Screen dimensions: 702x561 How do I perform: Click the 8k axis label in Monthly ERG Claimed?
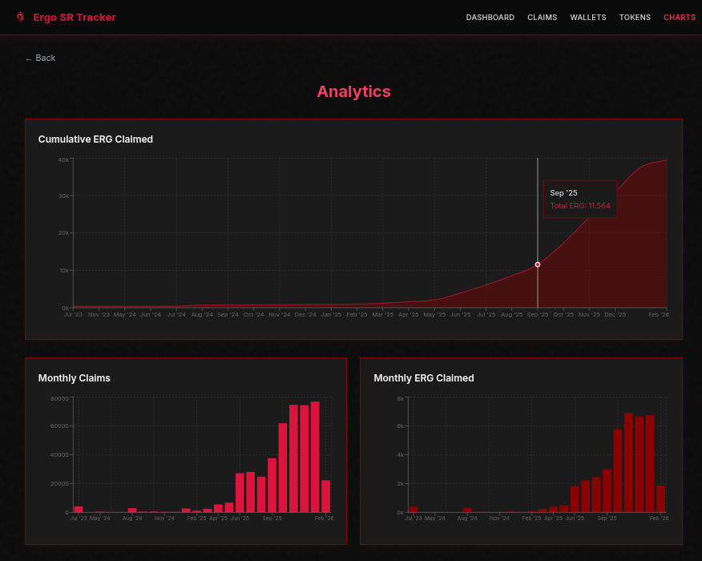coord(400,398)
